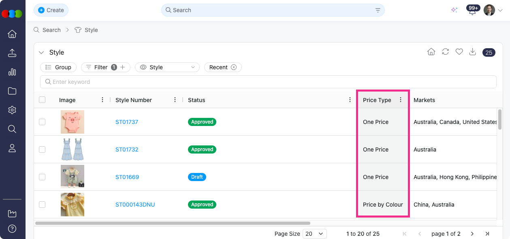Select the checkbox for ST01737 row
The image size is (510, 239).
pos(42,122)
